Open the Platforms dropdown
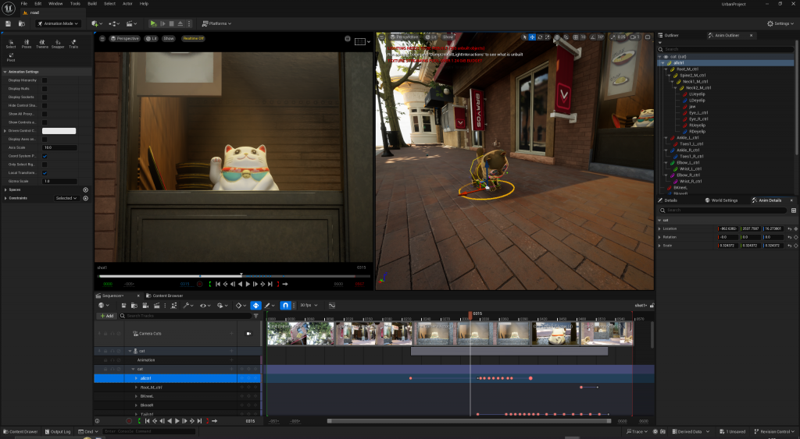 click(x=217, y=23)
